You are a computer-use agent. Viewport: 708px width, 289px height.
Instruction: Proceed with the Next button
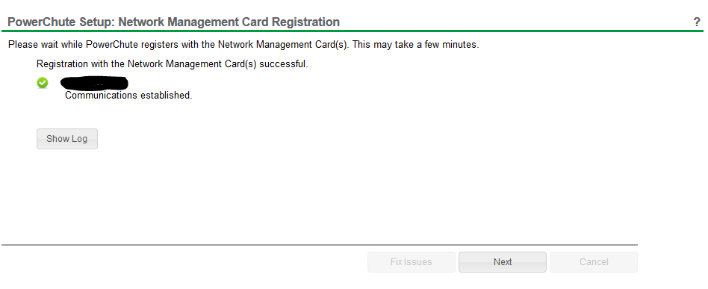coord(503,262)
